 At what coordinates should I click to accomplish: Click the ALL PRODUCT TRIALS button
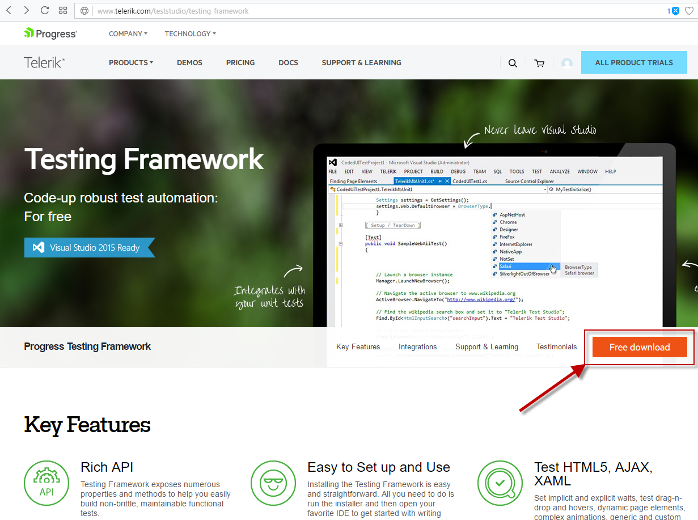633,63
